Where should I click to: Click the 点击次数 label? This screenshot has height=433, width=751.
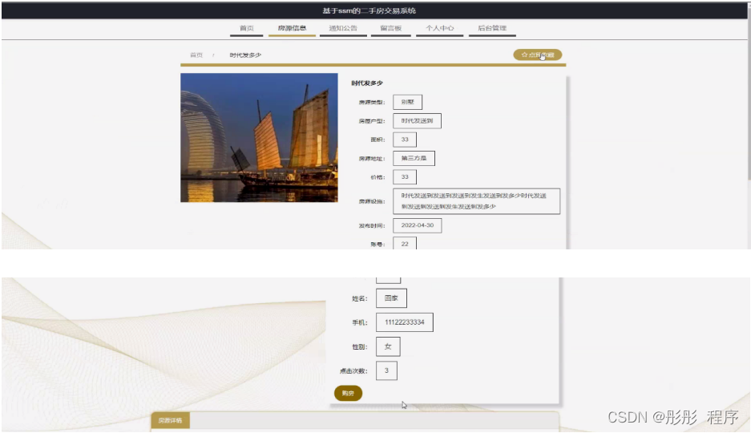click(x=353, y=370)
